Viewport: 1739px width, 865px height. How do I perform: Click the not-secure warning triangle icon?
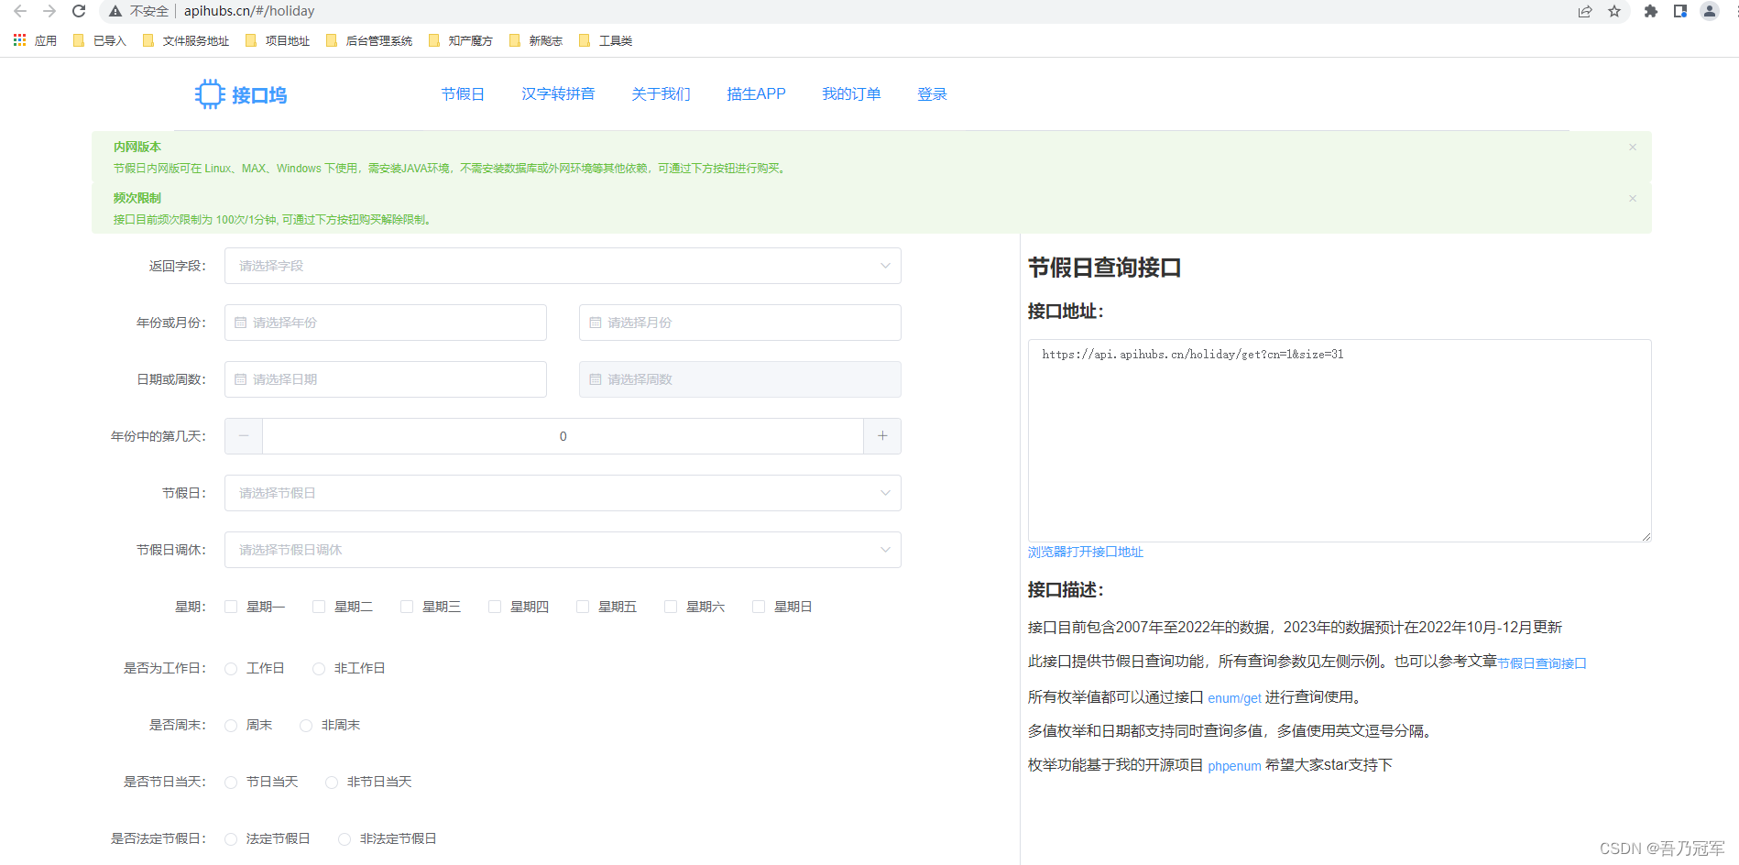coord(115,11)
